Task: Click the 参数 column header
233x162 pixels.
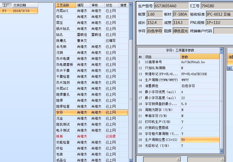Action: click(200, 57)
